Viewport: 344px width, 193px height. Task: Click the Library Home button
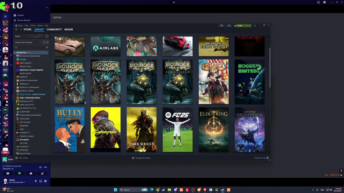(x=29, y=36)
